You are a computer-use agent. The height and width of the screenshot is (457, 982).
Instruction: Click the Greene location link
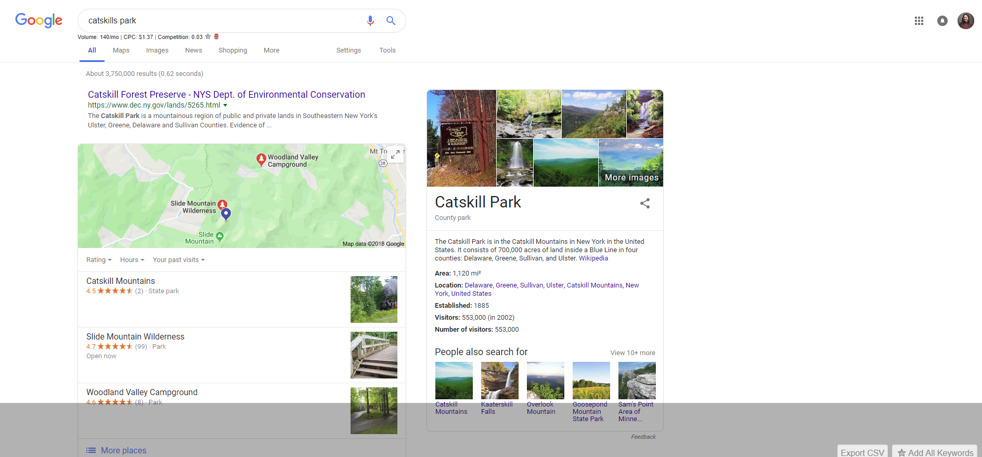(506, 285)
